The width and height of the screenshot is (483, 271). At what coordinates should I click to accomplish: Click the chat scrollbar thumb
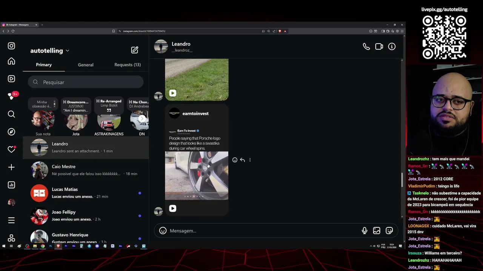(402, 180)
